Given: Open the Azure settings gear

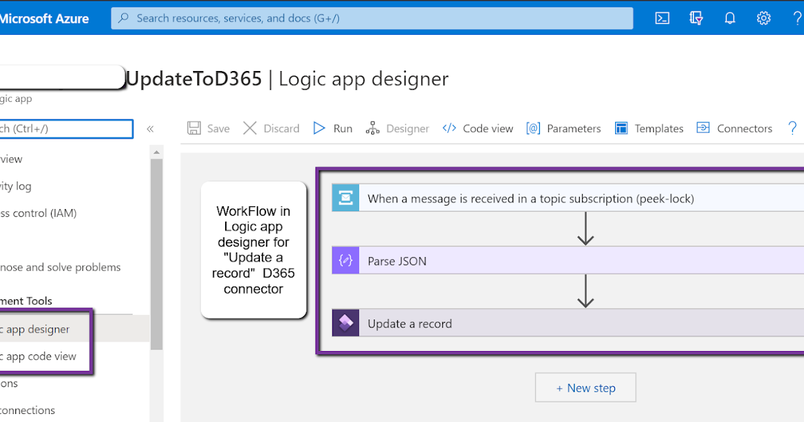Looking at the screenshot, I should click(x=764, y=18).
